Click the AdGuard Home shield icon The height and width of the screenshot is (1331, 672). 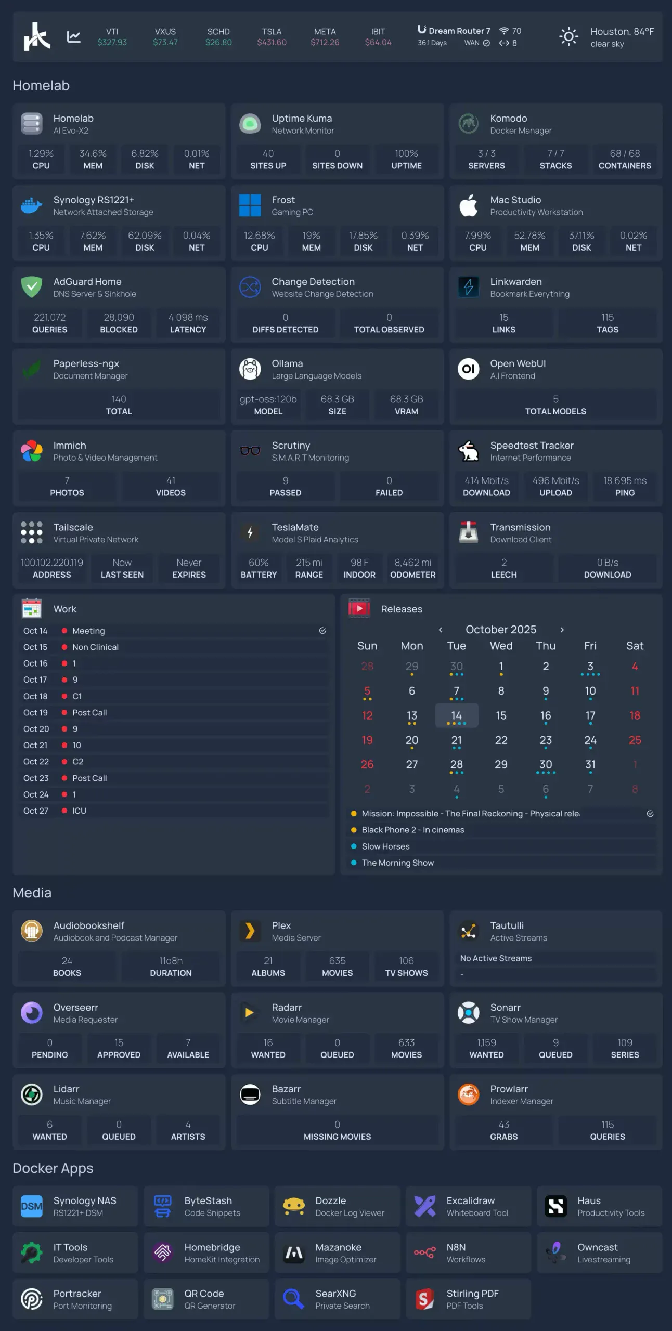[x=31, y=288]
